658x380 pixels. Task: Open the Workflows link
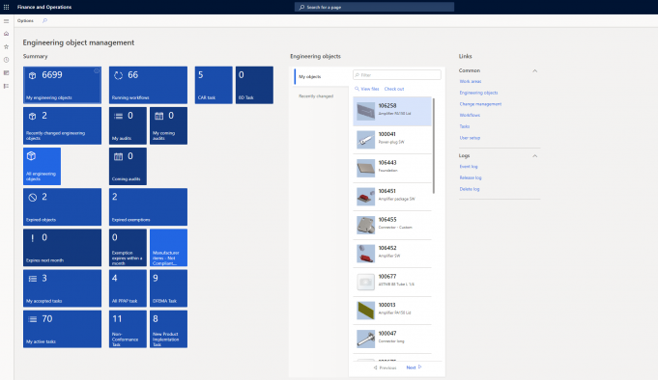[470, 115]
